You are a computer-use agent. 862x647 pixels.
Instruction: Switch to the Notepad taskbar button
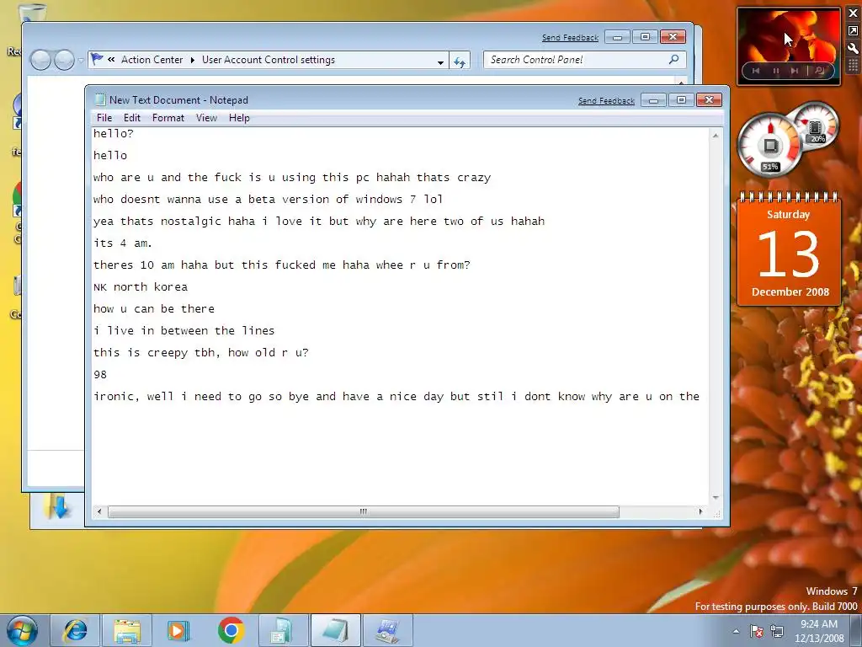point(335,630)
